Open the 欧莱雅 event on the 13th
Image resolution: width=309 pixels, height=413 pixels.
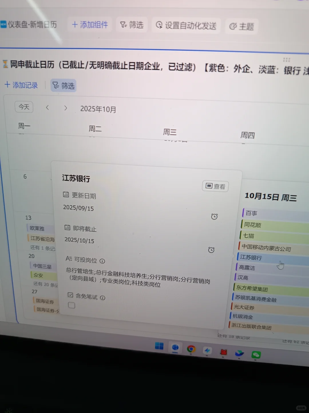click(x=40, y=228)
